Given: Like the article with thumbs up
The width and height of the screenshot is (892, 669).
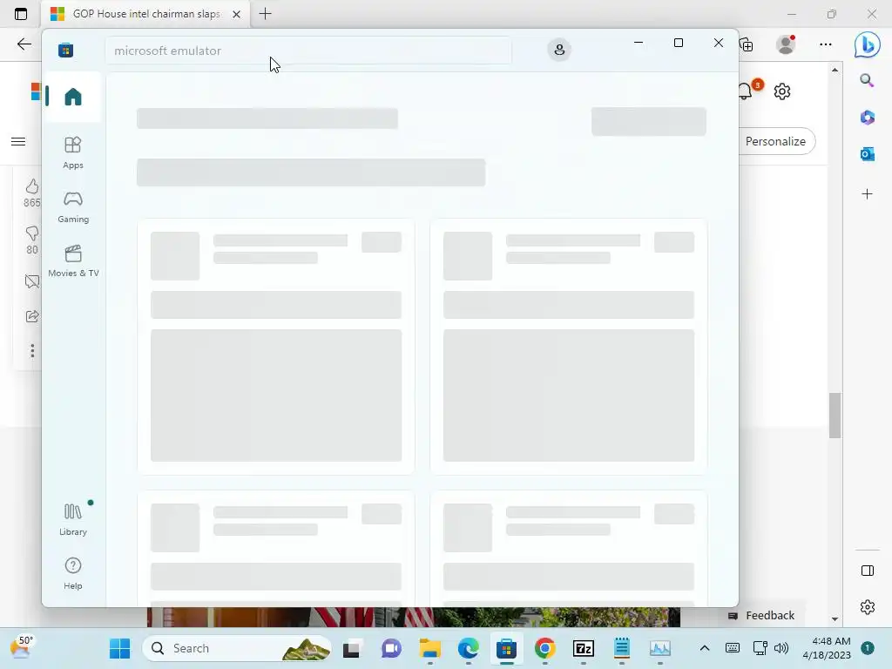Looking at the screenshot, I should pyautogui.click(x=32, y=186).
